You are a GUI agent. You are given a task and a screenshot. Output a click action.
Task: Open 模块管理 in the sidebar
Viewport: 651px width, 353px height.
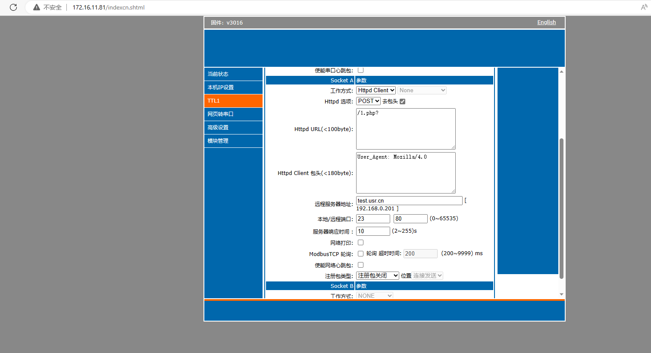pos(233,141)
